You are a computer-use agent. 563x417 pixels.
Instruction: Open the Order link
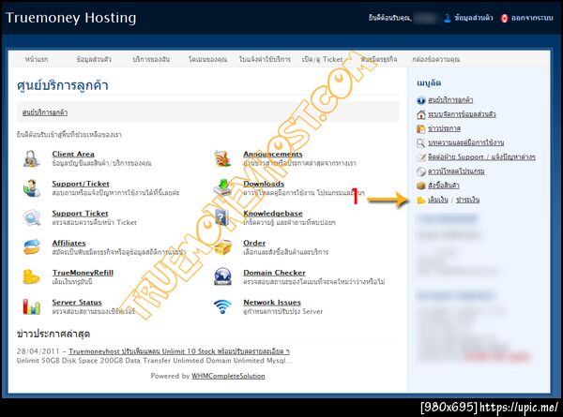pos(254,243)
